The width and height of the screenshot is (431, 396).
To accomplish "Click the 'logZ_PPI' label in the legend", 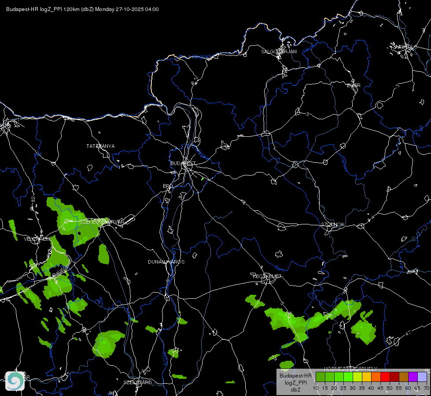I will click(295, 382).
